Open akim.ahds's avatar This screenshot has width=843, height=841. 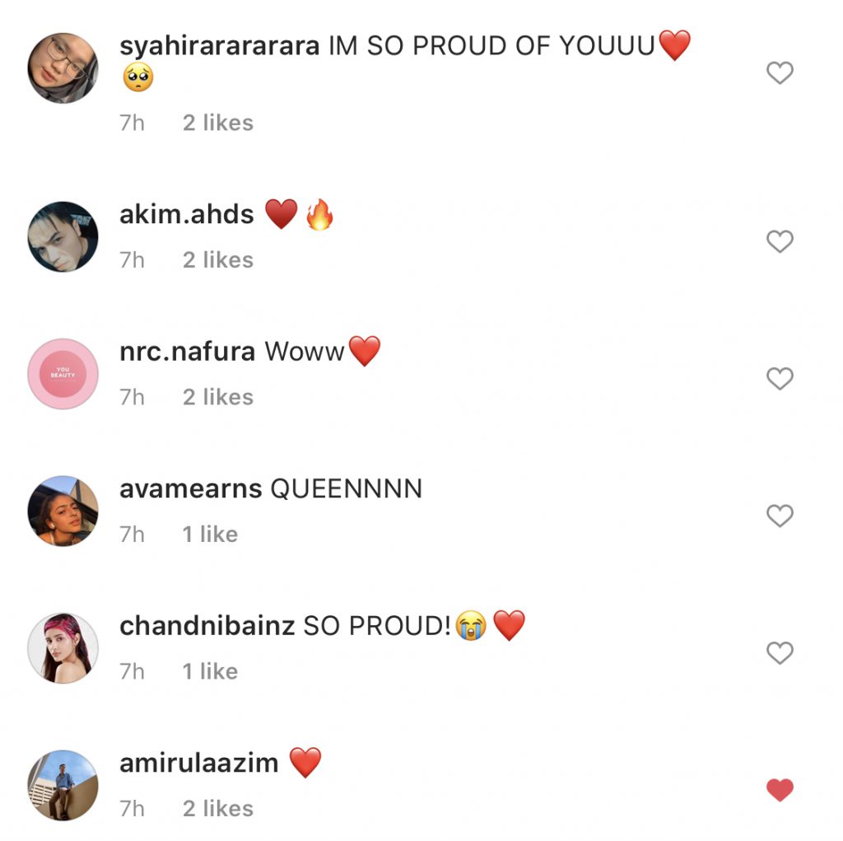click(63, 236)
